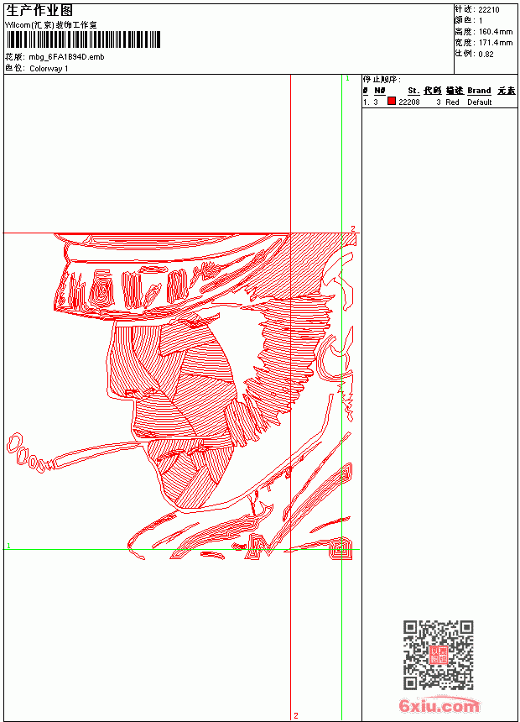Click the 171.4mm width value
The image size is (520, 722).
click(496, 43)
